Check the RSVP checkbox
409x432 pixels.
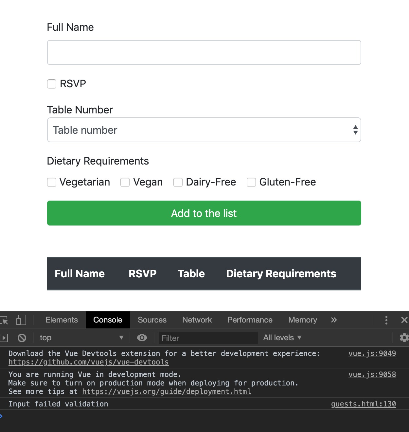point(52,84)
